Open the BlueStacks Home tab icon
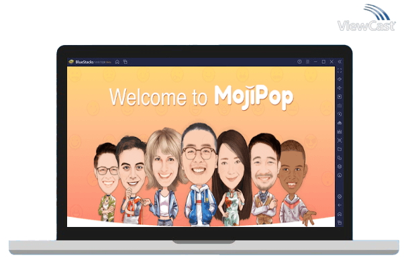404x278 pixels. tap(117, 62)
